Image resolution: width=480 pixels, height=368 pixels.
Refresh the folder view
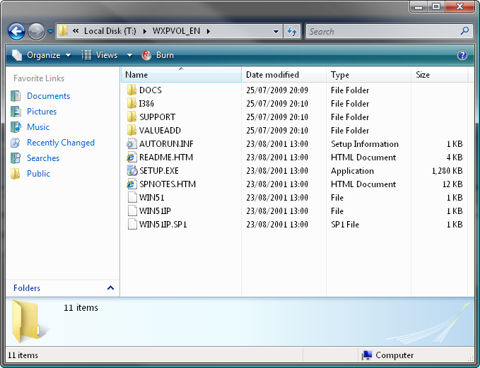pyautogui.click(x=292, y=31)
